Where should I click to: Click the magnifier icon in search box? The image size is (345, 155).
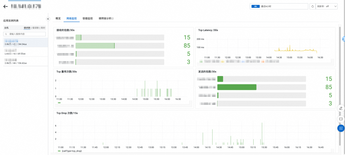click(6, 34)
